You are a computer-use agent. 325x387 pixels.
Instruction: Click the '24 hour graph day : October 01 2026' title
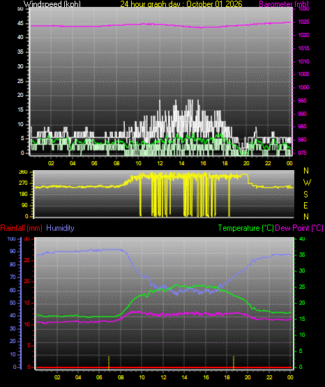[x=181, y=3]
